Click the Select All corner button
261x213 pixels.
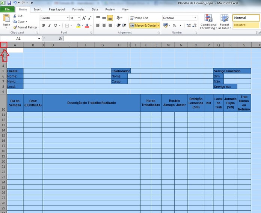pos(3,45)
